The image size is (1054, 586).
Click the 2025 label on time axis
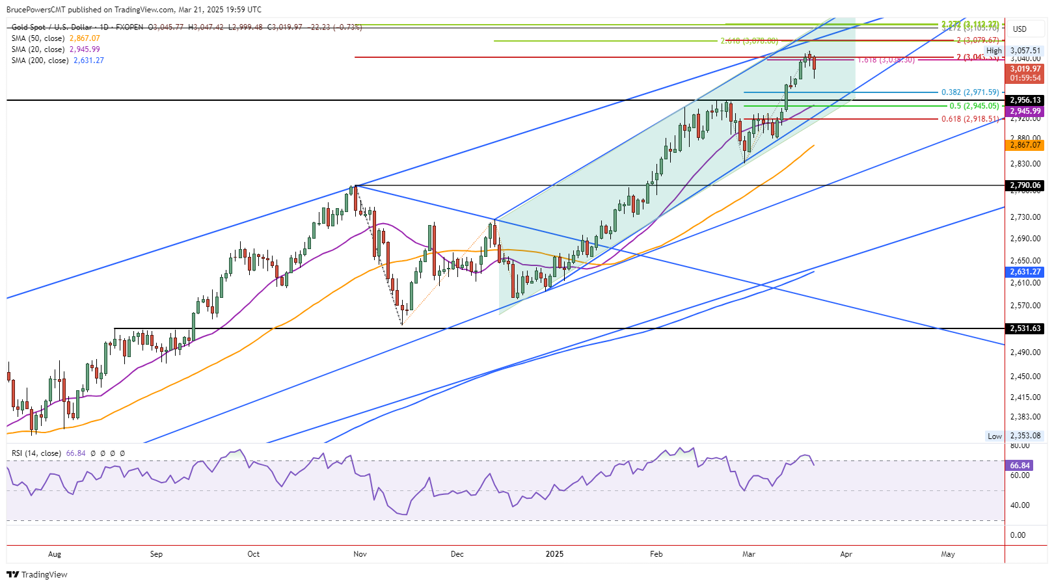pos(554,554)
